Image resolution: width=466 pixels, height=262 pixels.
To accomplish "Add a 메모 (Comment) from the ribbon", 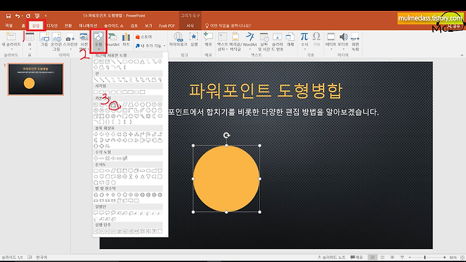I will [208, 40].
